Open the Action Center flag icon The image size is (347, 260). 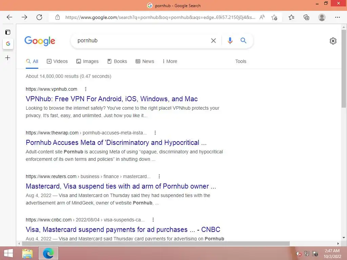pos(315,254)
